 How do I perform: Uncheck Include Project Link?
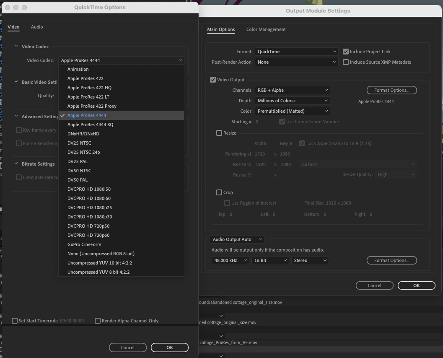click(x=345, y=52)
